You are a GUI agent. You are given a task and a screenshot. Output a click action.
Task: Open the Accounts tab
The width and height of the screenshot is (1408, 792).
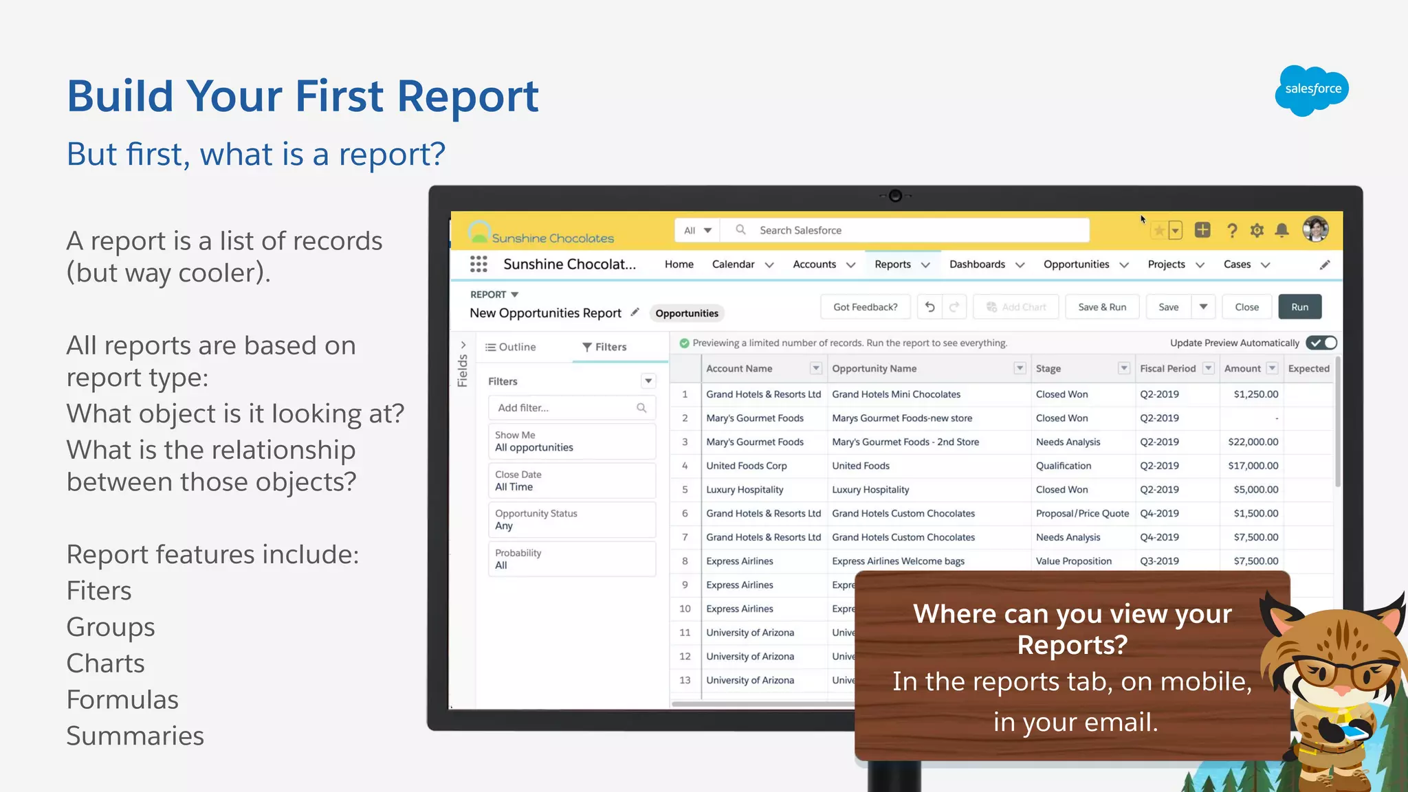click(x=814, y=264)
